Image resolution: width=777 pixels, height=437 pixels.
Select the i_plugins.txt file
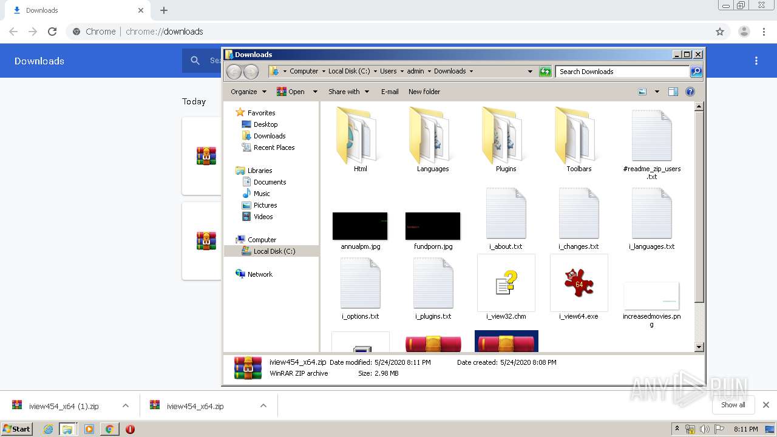[x=433, y=288]
